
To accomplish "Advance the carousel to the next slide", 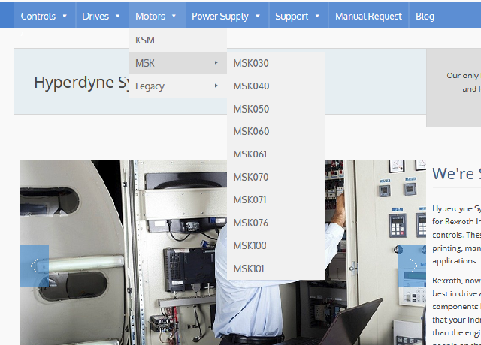I will pyautogui.click(x=412, y=265).
